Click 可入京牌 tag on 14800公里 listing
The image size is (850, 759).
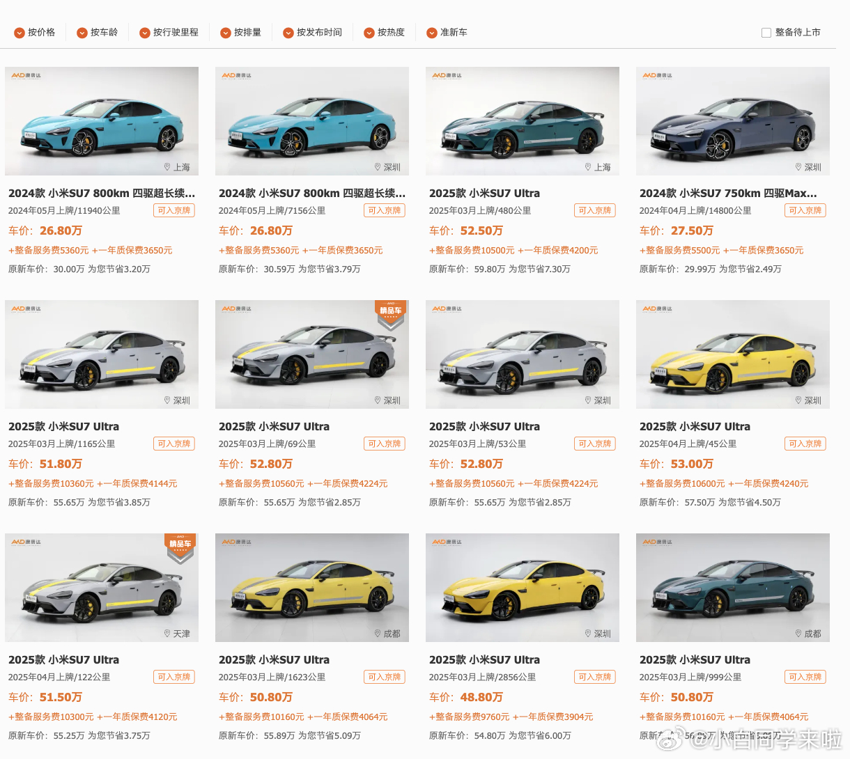point(805,210)
